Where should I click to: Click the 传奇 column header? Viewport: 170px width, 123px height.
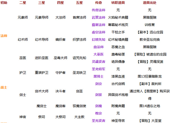pos(99,3)
